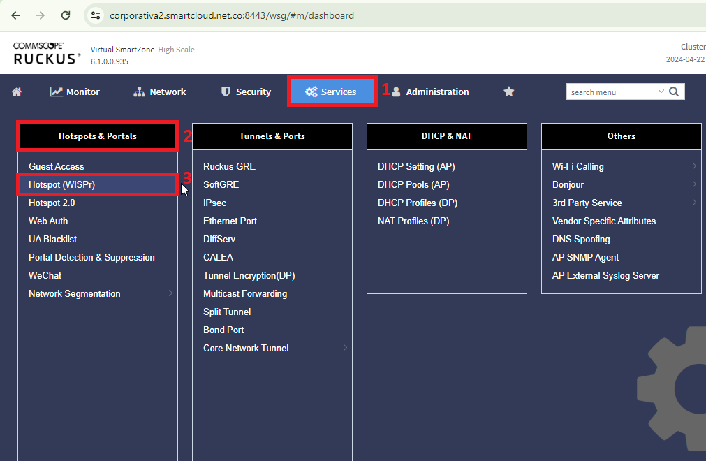Open Web Auth
This screenshot has width=706, height=461.
[48, 221]
